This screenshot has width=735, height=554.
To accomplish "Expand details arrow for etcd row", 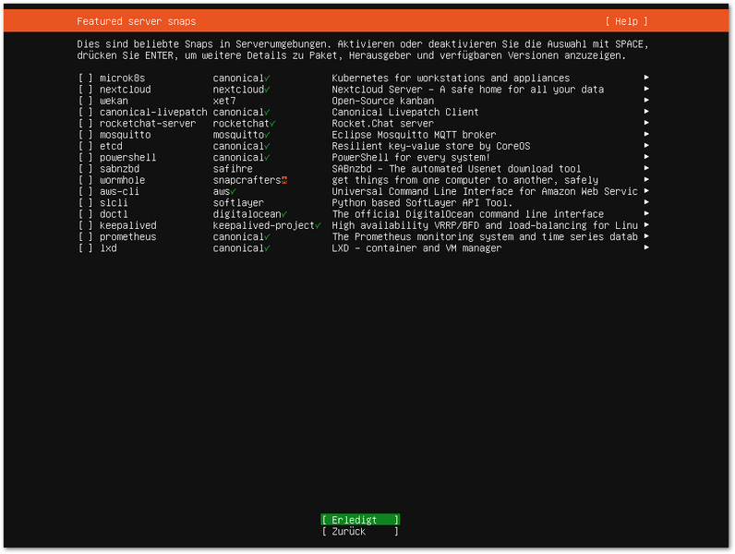I will (x=646, y=145).
